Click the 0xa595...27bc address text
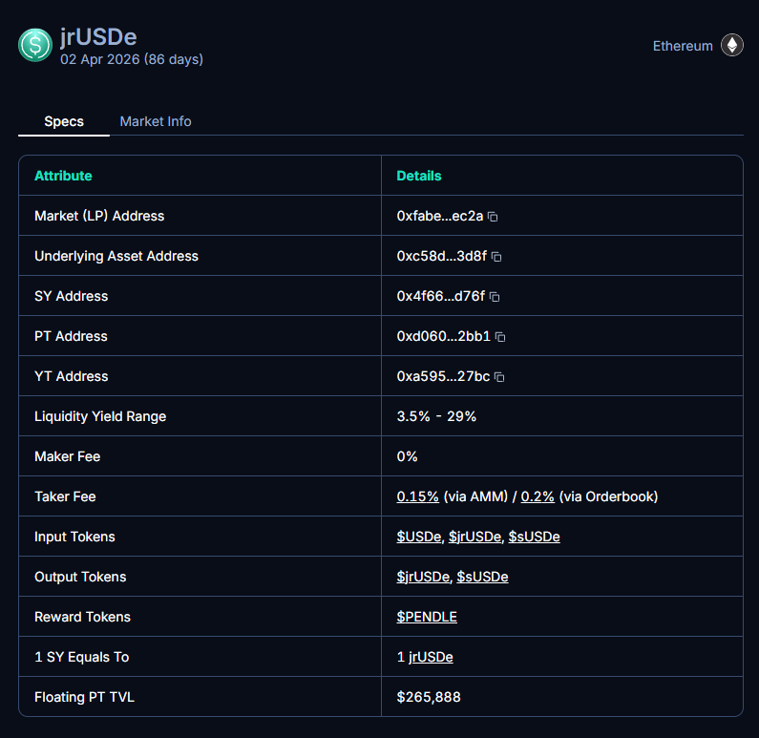Image resolution: width=759 pixels, height=738 pixels. click(443, 376)
